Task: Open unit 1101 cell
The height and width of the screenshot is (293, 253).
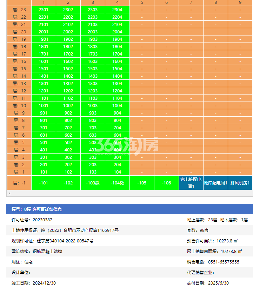Action: [44, 98]
